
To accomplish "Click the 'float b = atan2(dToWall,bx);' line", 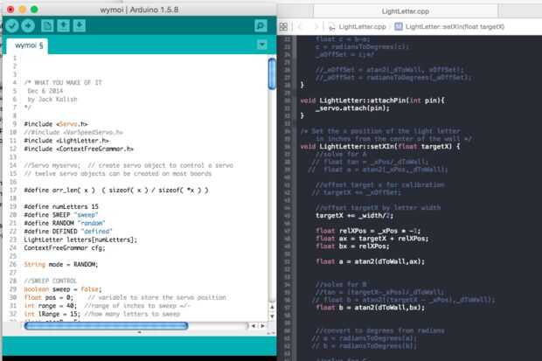I will coord(370,308).
